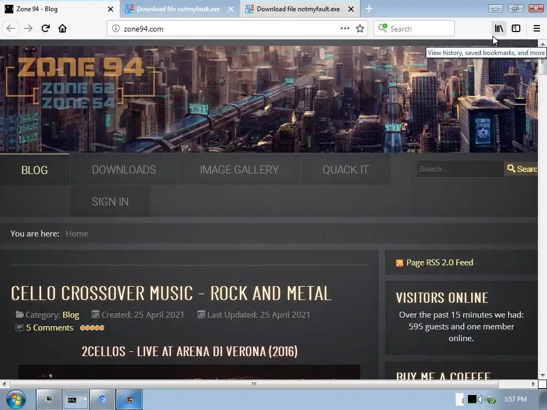Open the Firefox hamburger menu
The image size is (547, 410).
[x=536, y=29]
